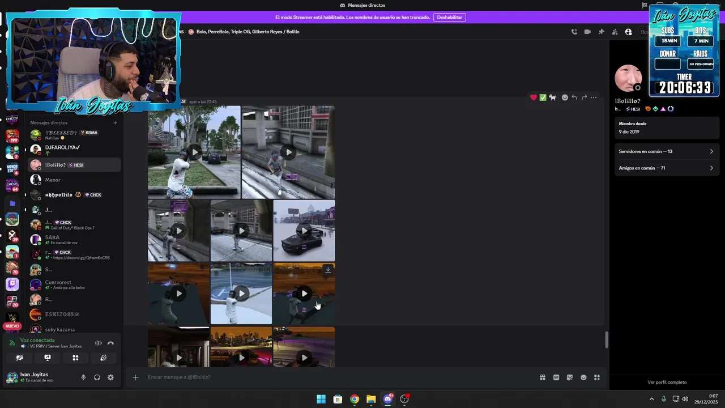Disable Streamer mode with Deshabilitar button
Image resolution: width=725 pixels, height=408 pixels.
449,18
